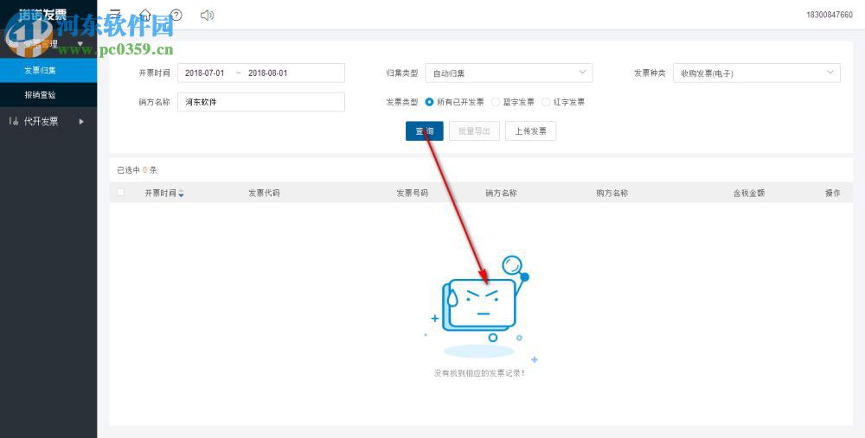
Task: Click account number 18300847660
Action: (830, 15)
